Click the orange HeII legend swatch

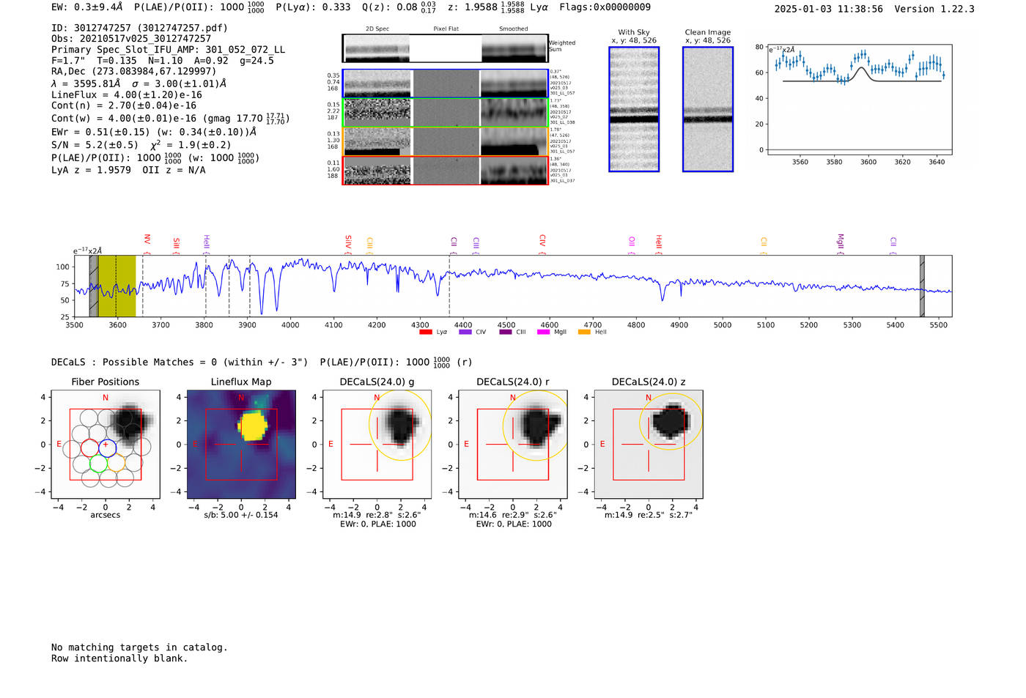click(x=584, y=332)
